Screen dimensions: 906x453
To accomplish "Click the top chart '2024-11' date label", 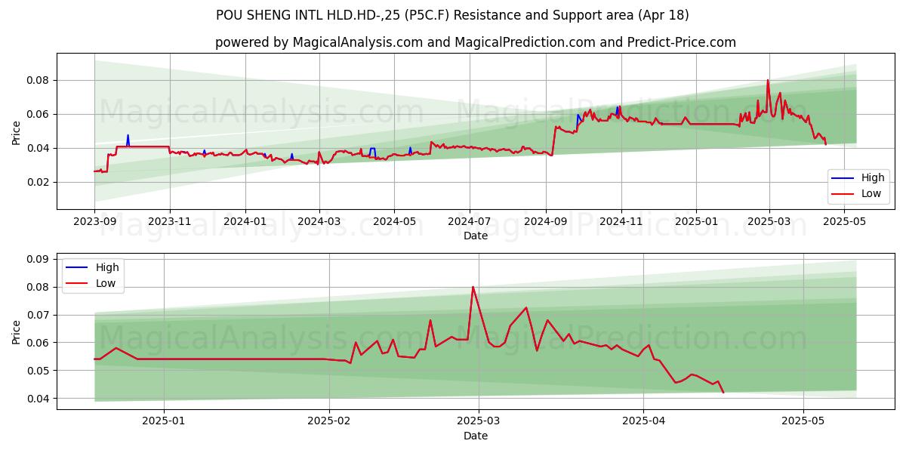I will [621, 222].
